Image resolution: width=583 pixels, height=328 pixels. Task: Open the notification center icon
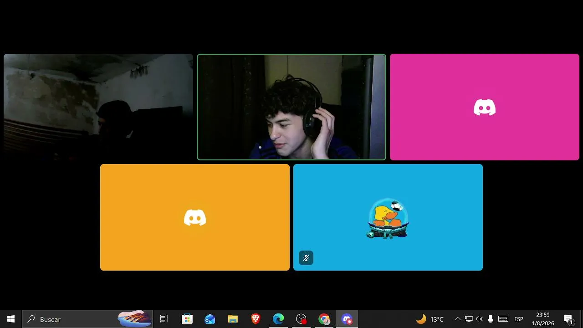[568, 319]
